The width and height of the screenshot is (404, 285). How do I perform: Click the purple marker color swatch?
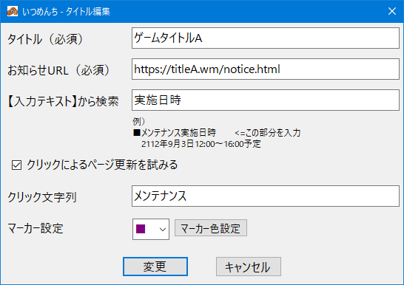coord(141,229)
